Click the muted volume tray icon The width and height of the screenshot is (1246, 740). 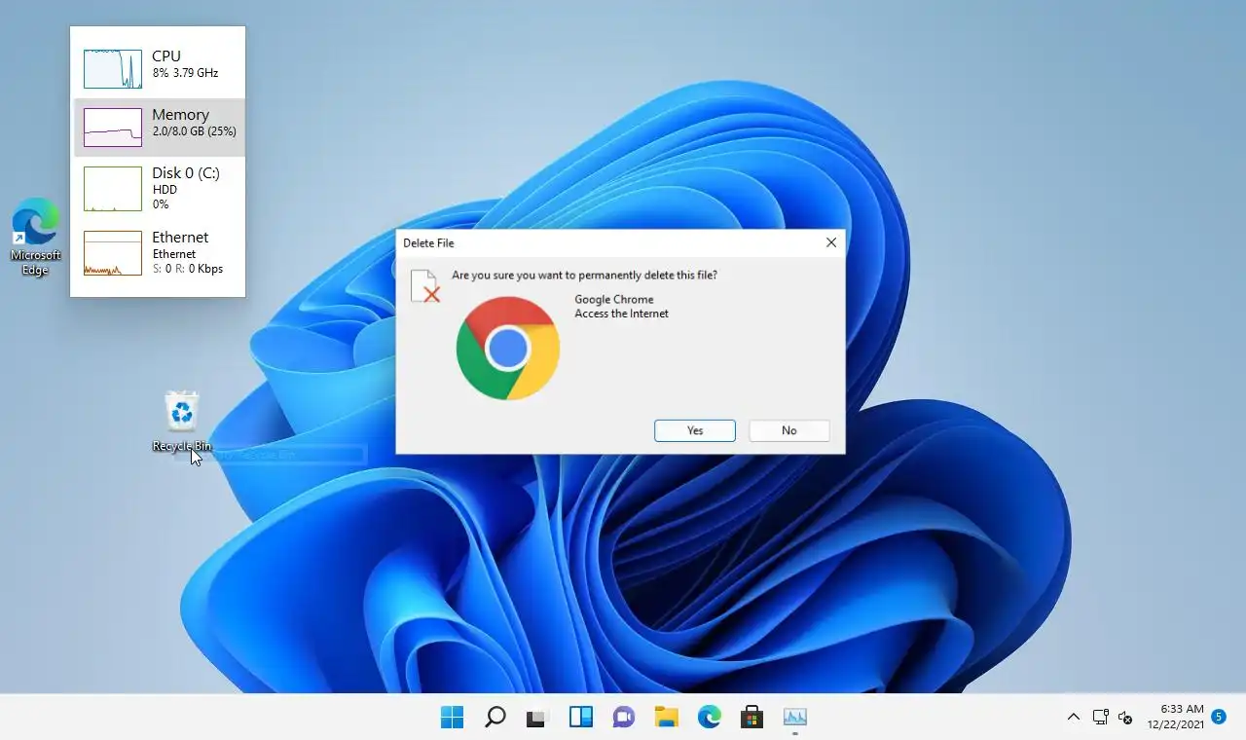tap(1125, 718)
